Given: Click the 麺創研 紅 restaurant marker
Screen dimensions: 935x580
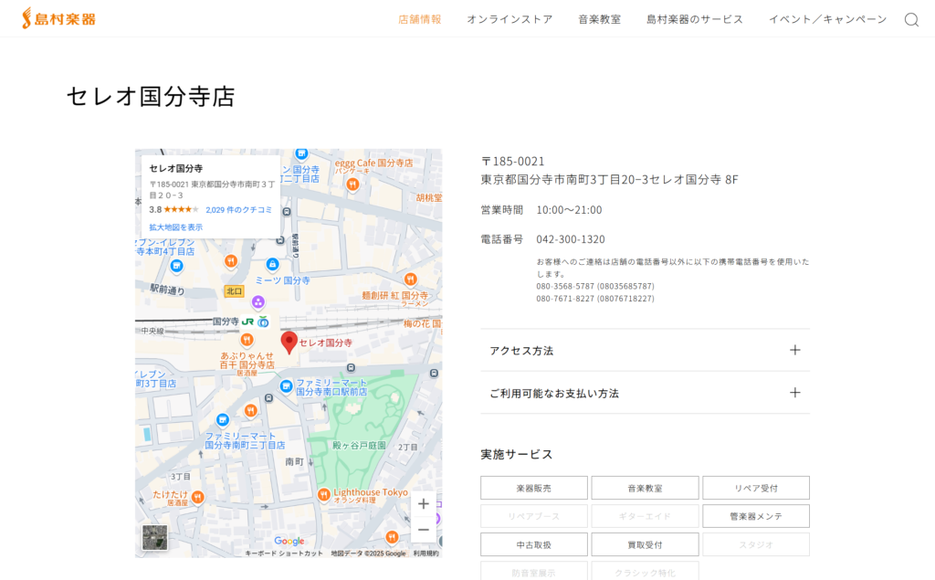Looking at the screenshot, I should pyautogui.click(x=410, y=279).
